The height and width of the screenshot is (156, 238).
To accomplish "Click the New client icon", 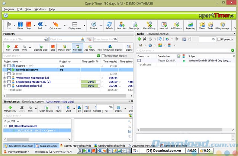I will click(122, 25).
